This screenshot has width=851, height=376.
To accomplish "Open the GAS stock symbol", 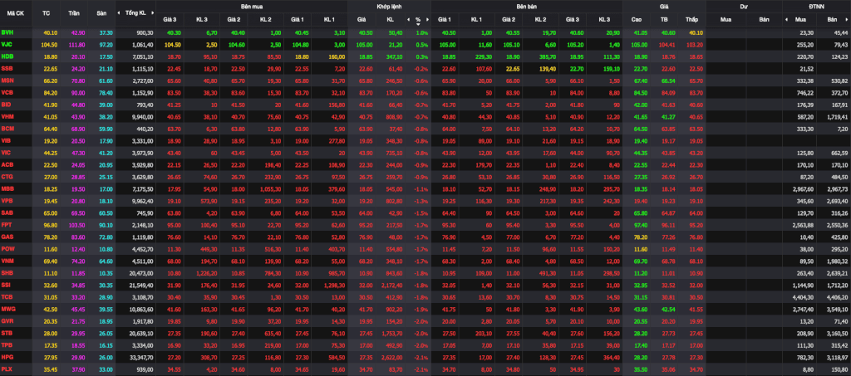I will [7, 237].
